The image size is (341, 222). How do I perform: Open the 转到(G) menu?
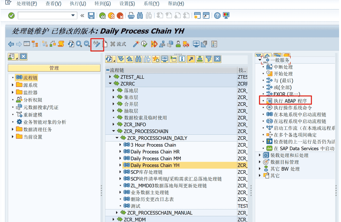tap(103, 4)
